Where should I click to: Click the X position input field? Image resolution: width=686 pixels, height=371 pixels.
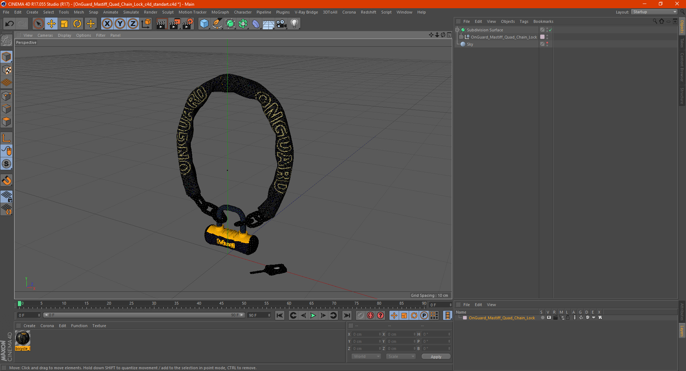click(366, 334)
